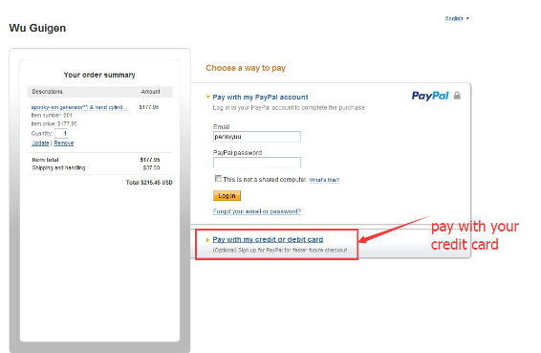This screenshot has width=541, height=353.
Task: Focus the PayPal password field
Action: [257, 163]
